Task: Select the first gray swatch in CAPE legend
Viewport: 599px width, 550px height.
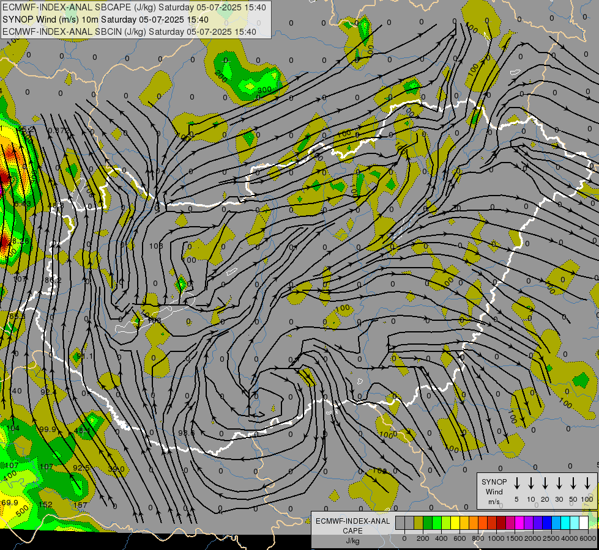Action: 400,522
